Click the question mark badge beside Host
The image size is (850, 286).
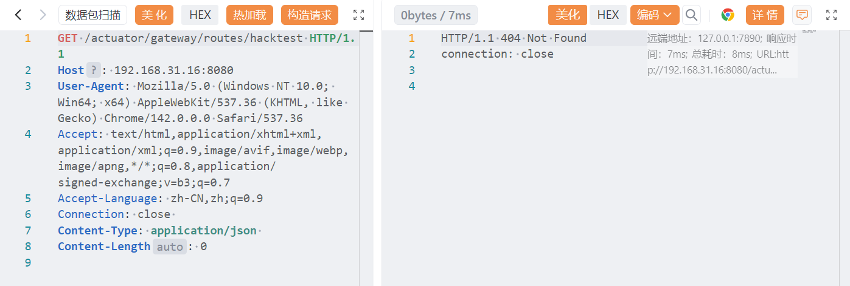click(93, 70)
